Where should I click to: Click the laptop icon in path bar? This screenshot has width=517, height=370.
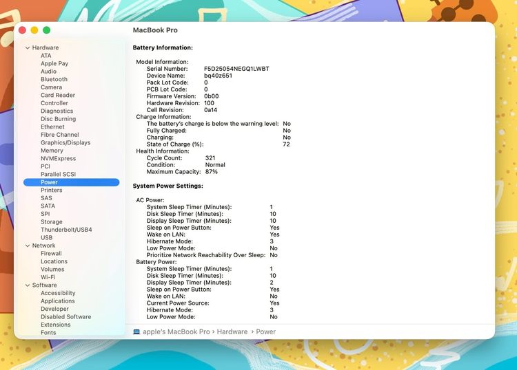click(x=136, y=332)
